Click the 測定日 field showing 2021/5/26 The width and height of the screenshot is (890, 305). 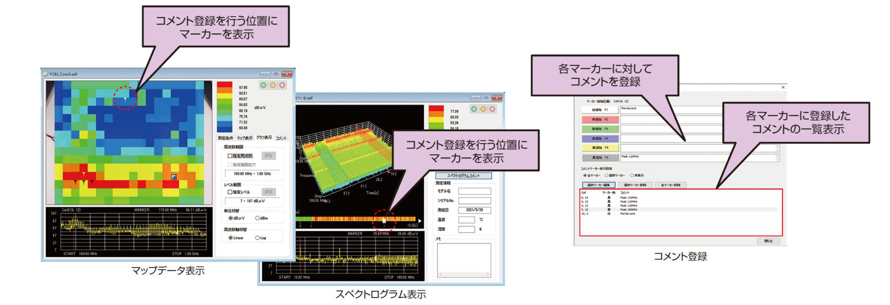pyautogui.click(x=474, y=210)
